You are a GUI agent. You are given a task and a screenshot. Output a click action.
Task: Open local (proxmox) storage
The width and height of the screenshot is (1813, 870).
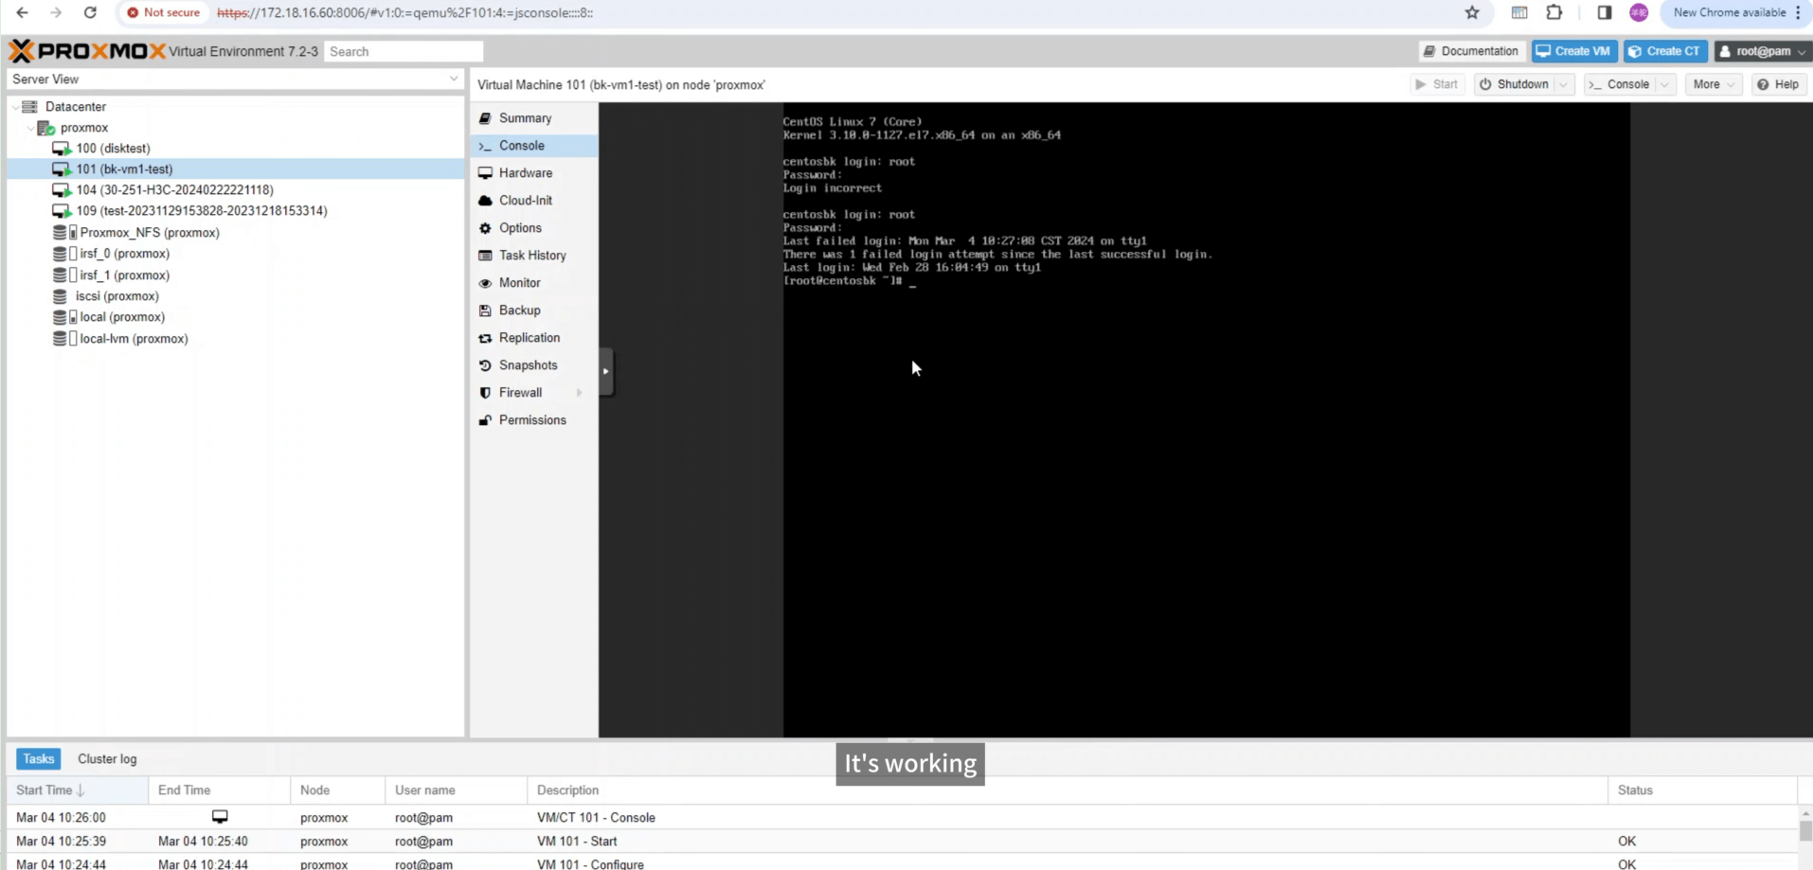pos(121,317)
